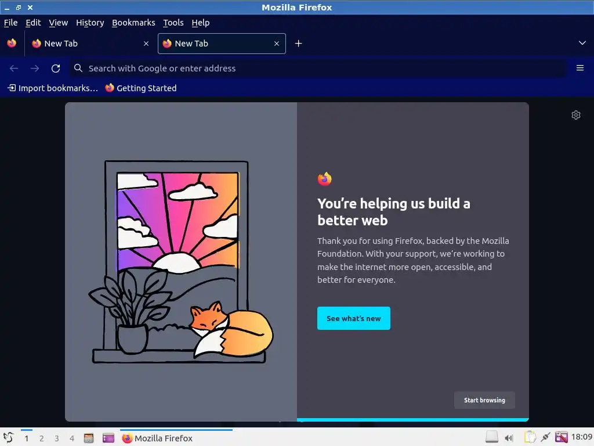The image size is (594, 446).
Task: Minimize the Mozilla Firefox window
Action: (7, 8)
